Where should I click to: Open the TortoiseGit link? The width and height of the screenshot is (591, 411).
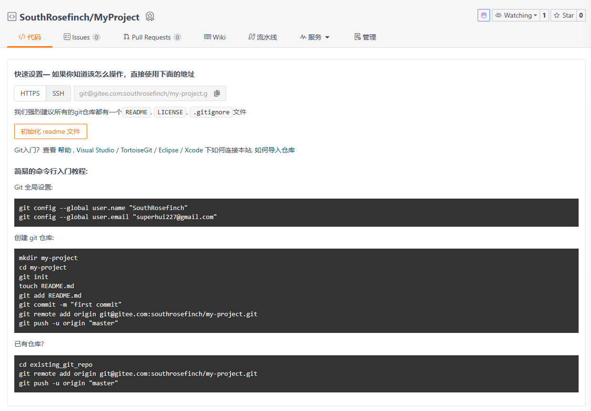pyautogui.click(x=136, y=150)
